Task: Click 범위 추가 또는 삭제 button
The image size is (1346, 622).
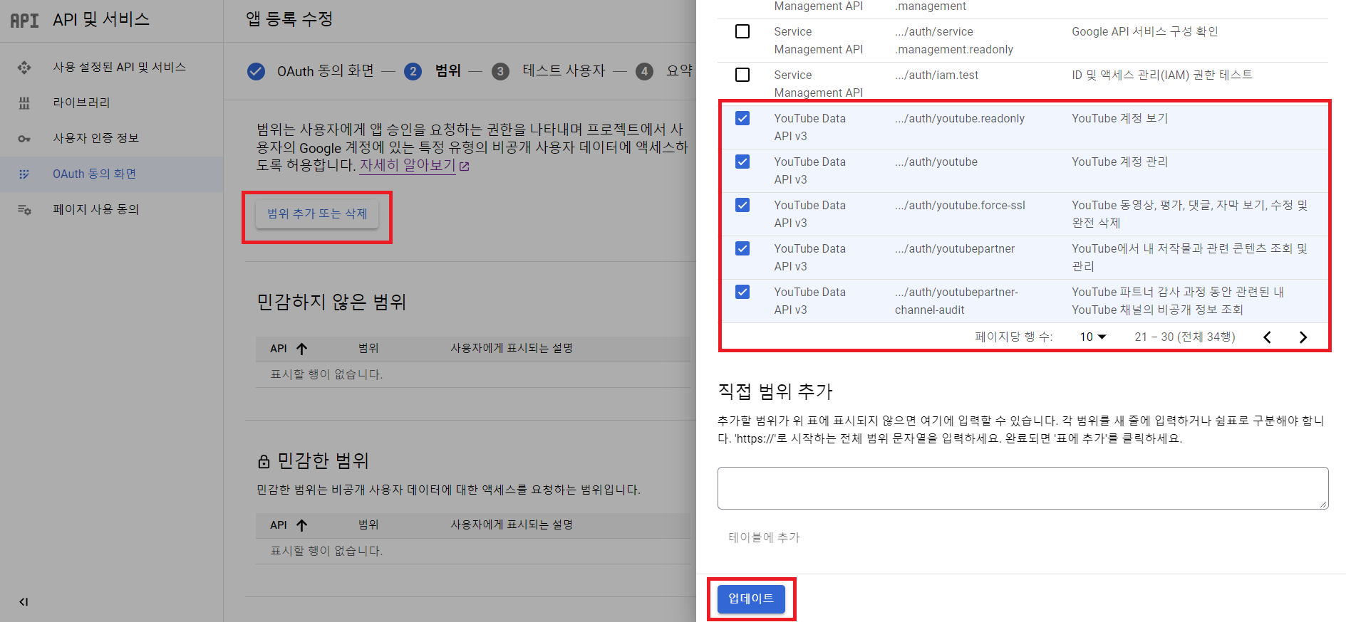Action: click(317, 214)
